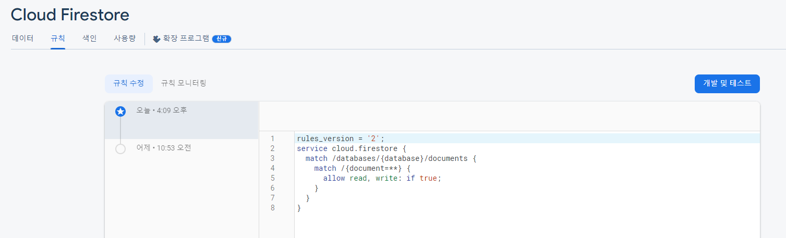
Task: Click the empty circle for yesterday's version
Action: [120, 149]
